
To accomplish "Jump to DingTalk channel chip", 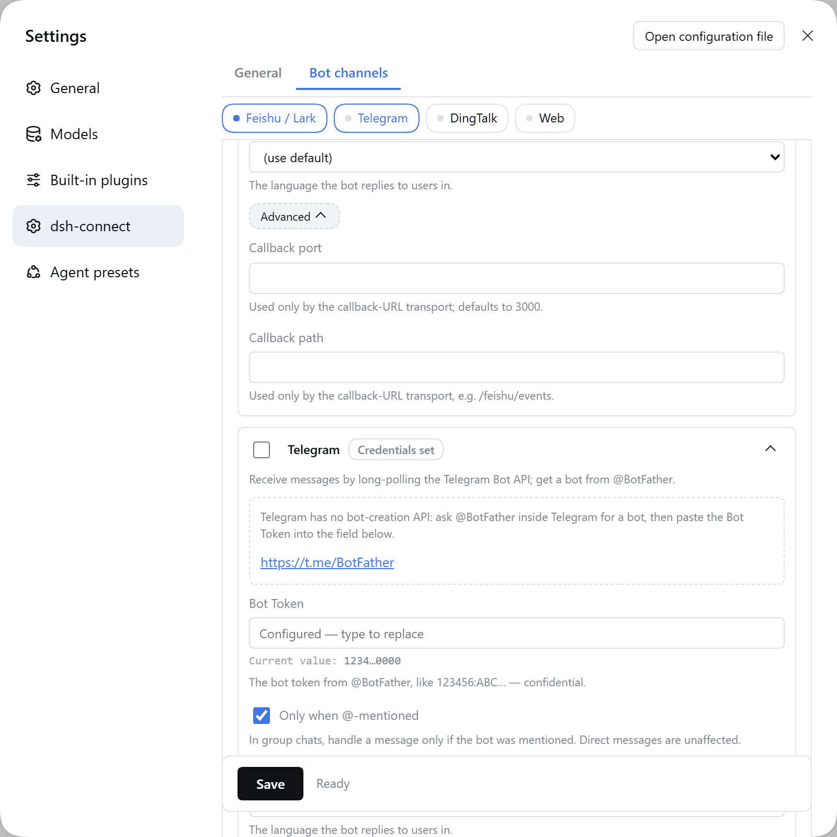I will coord(467,118).
